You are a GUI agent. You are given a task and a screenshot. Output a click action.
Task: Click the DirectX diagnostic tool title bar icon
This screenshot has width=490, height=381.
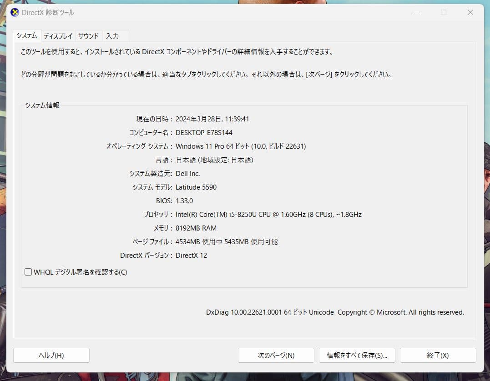point(14,12)
